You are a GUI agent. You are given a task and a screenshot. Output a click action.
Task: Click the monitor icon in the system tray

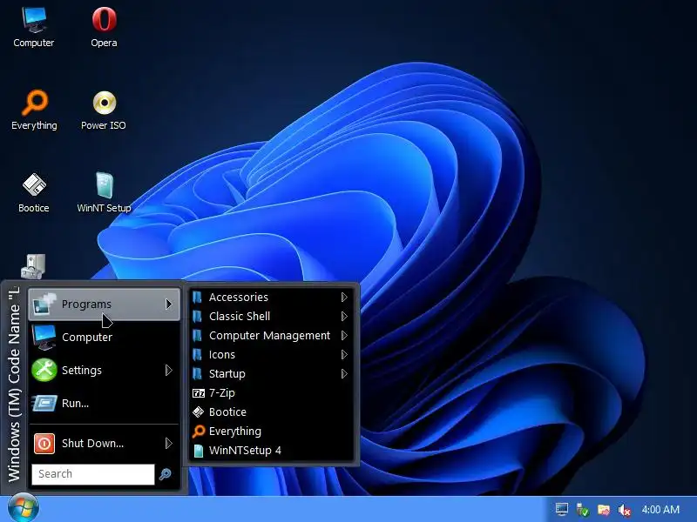point(562,509)
